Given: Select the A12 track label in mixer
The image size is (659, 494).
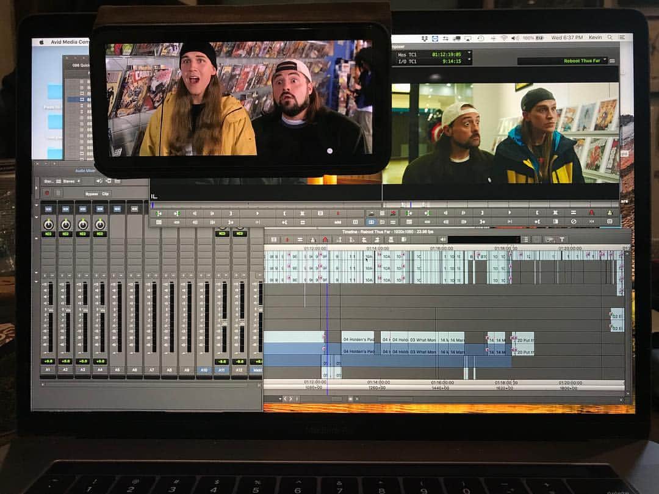Looking at the screenshot, I should click(x=239, y=370).
